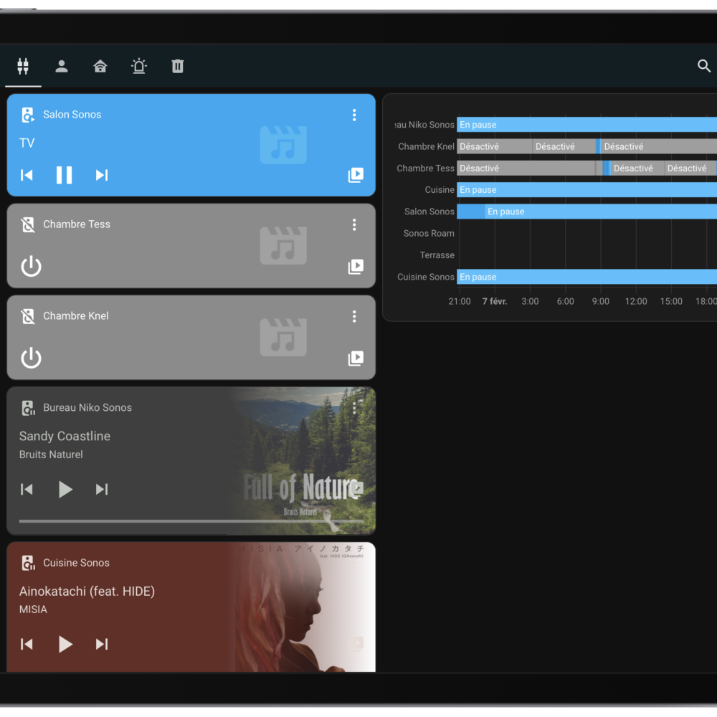The width and height of the screenshot is (717, 717).
Task: Click the Full of Nature album artwork
Action: [302, 461]
